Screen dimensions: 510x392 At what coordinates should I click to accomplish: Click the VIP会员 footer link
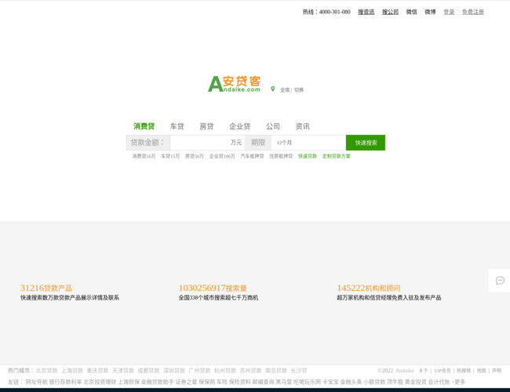pyautogui.click(x=443, y=371)
